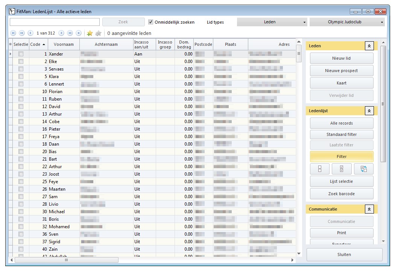The width and height of the screenshot is (395, 271).
Task: Stop on the current record navigator button
Action: (x=79, y=33)
